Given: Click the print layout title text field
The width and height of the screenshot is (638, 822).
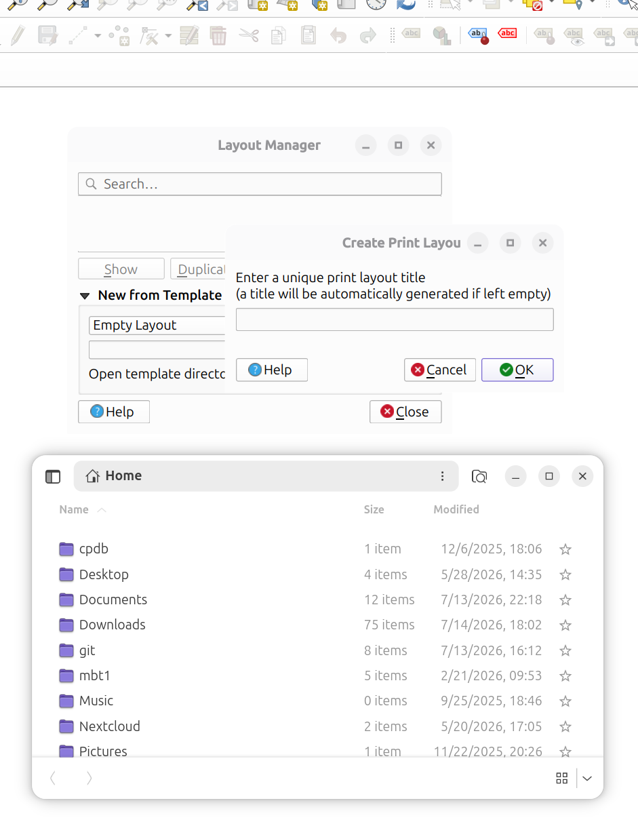Looking at the screenshot, I should click(x=395, y=319).
